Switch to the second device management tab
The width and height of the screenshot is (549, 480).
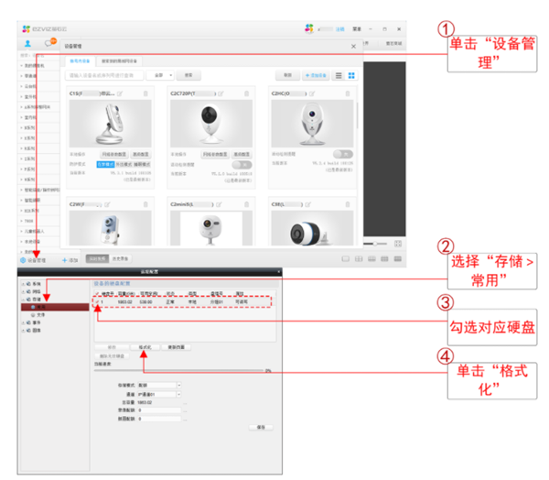pyautogui.click(x=122, y=60)
